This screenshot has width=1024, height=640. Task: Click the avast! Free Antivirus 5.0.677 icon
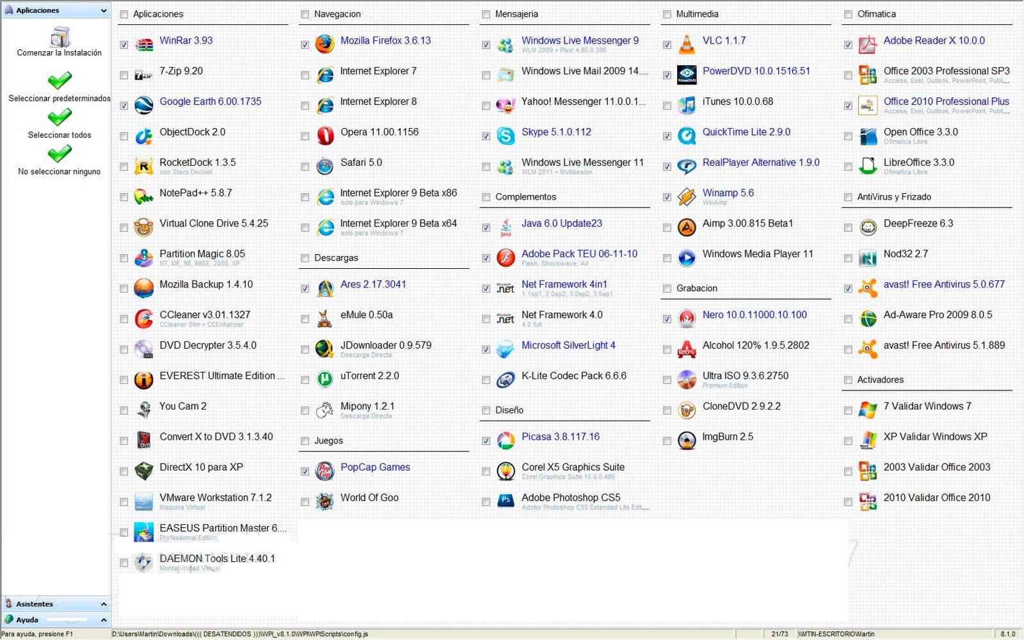coord(868,289)
